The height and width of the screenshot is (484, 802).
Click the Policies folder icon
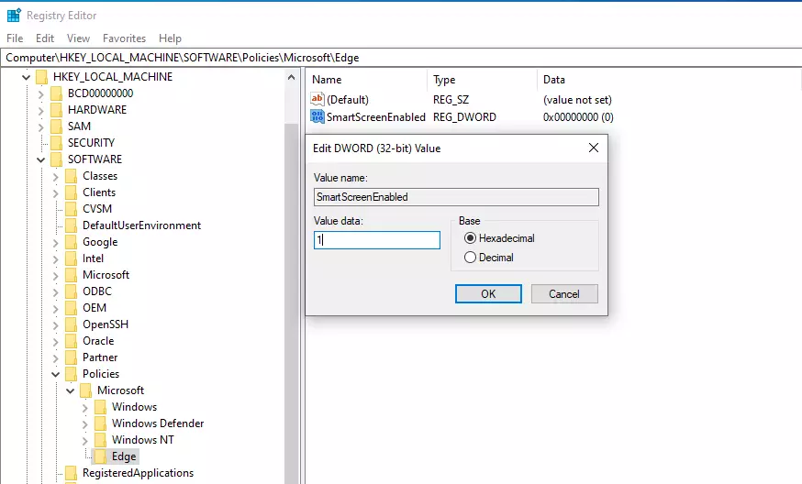coord(72,374)
